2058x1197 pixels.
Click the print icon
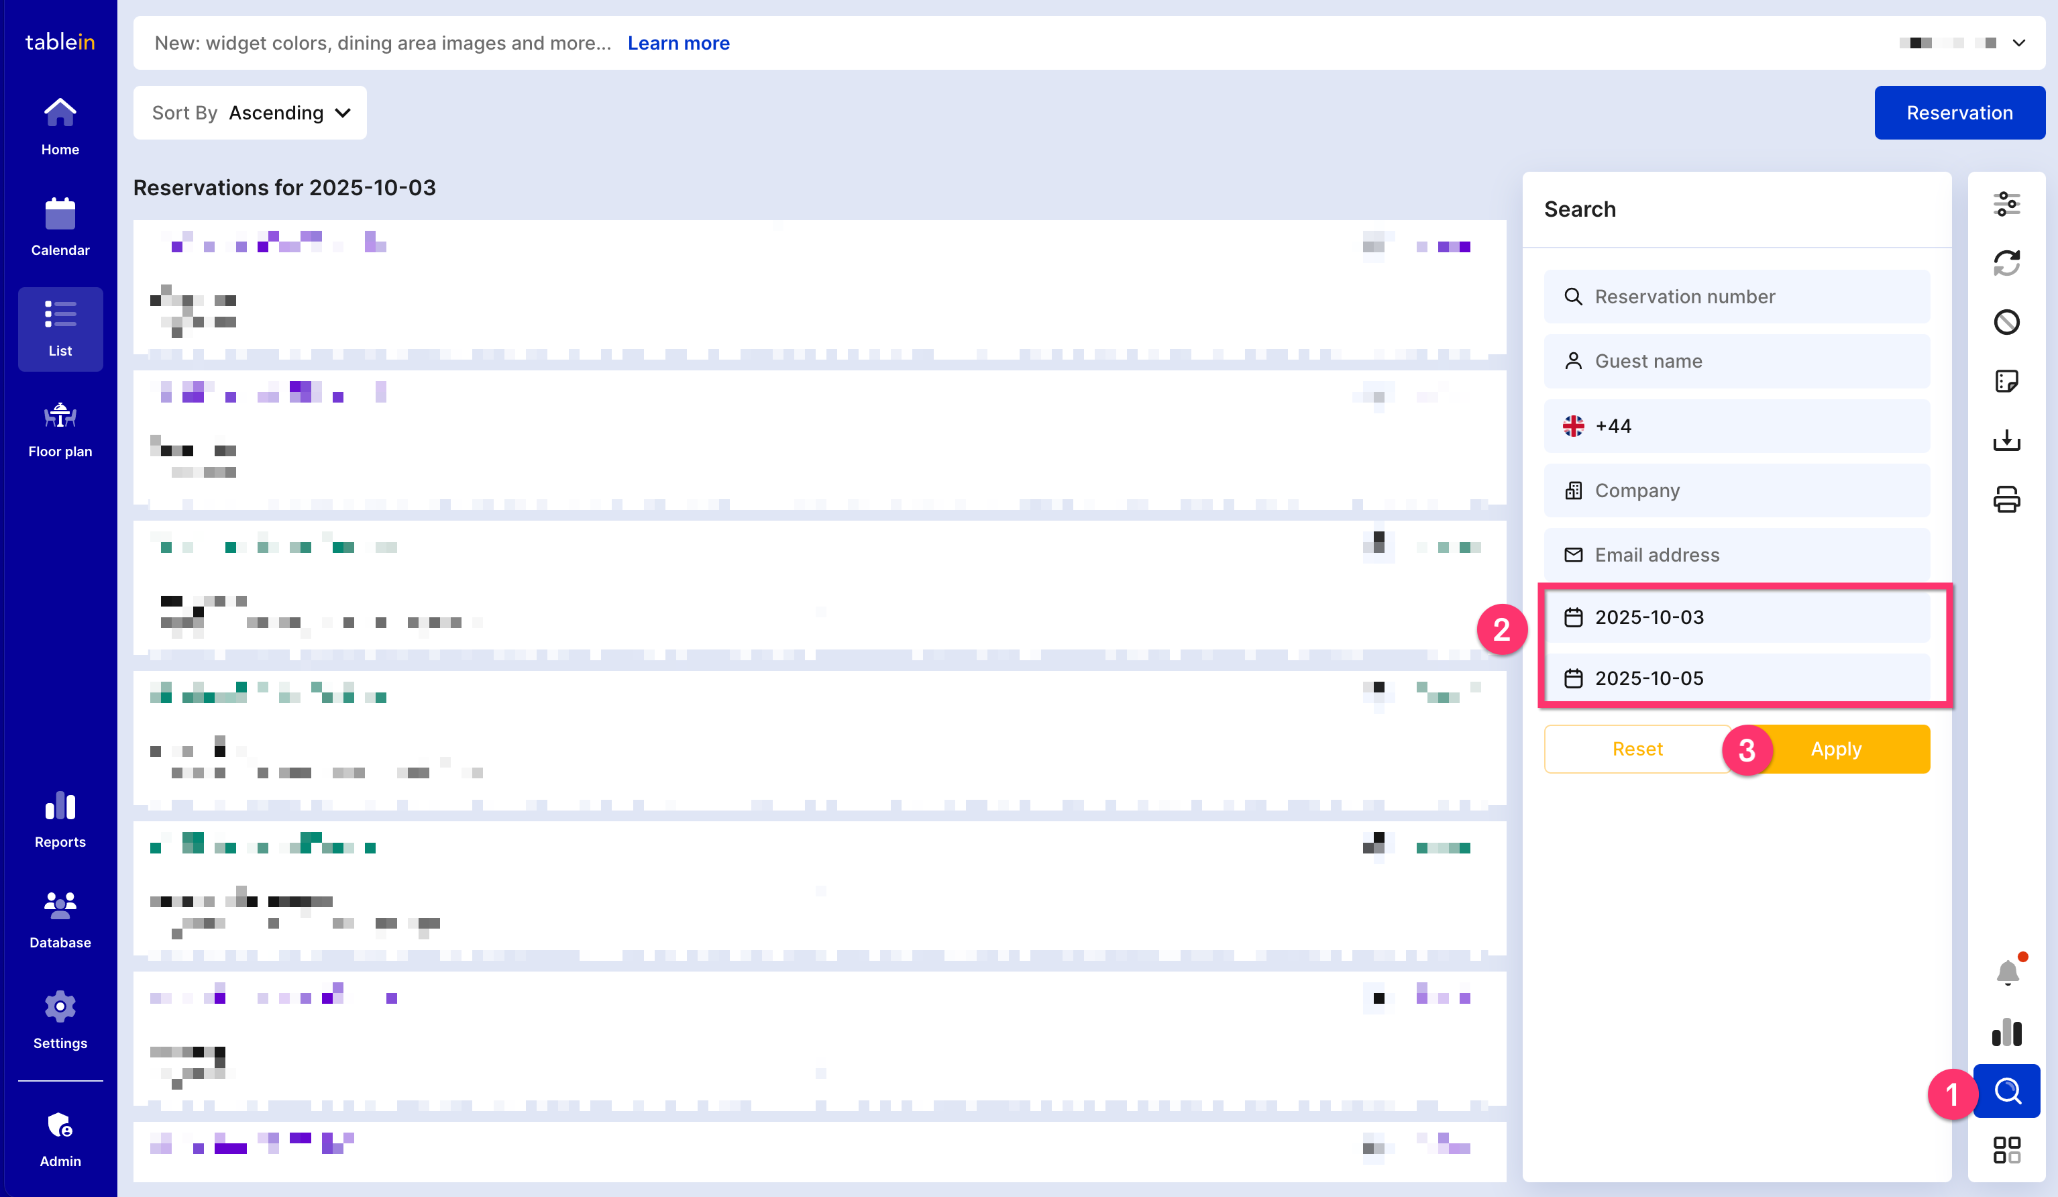(x=2006, y=499)
